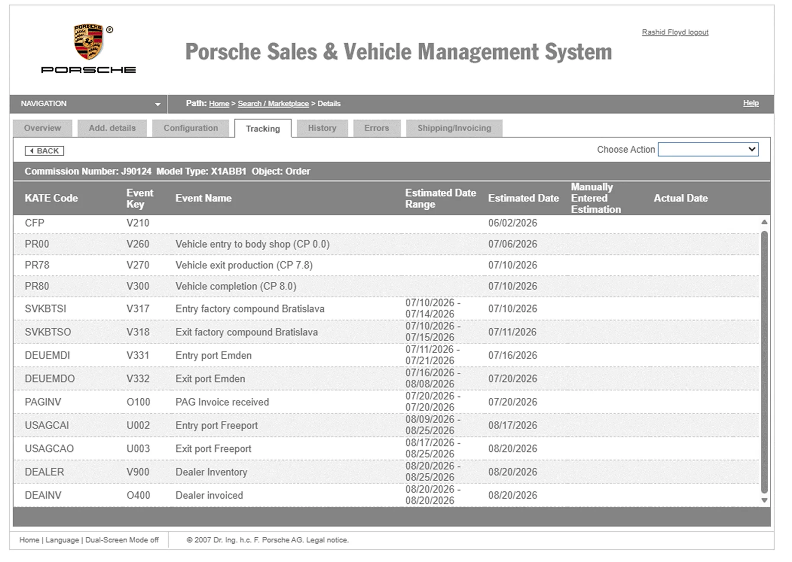Click estimated date 07/06/2026
Screen dimensions: 792x562
(x=513, y=244)
